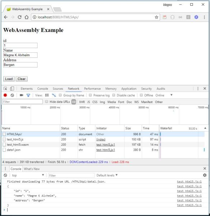Toggle the network filter funnel icon

coord(28,95)
